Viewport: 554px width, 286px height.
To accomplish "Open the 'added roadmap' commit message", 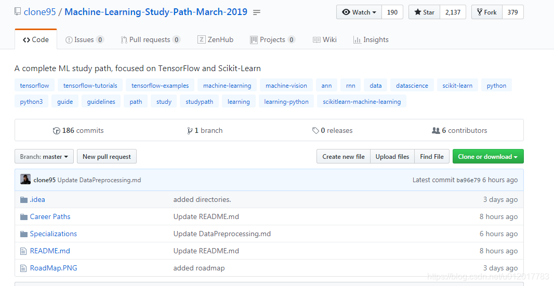I will pyautogui.click(x=199, y=268).
